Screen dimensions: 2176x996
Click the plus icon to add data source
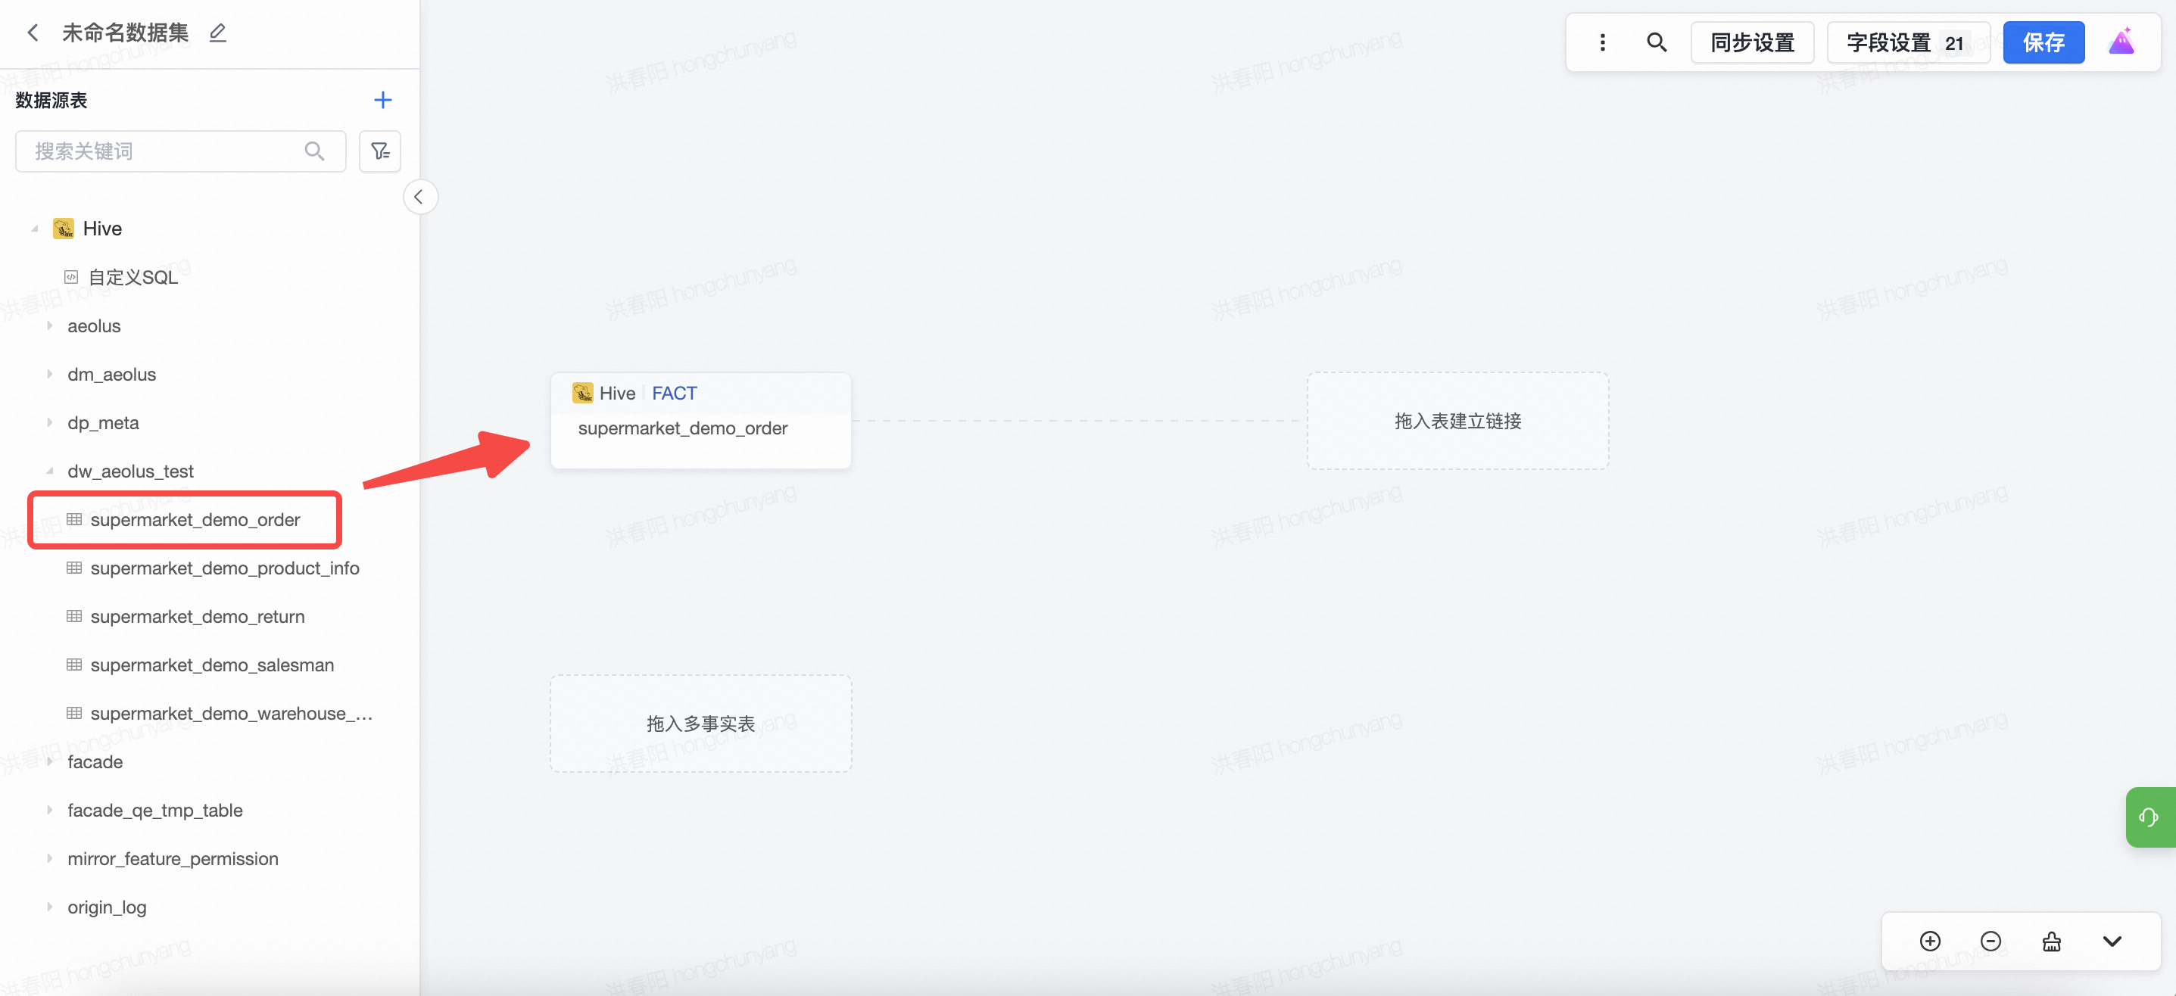pos(382,101)
